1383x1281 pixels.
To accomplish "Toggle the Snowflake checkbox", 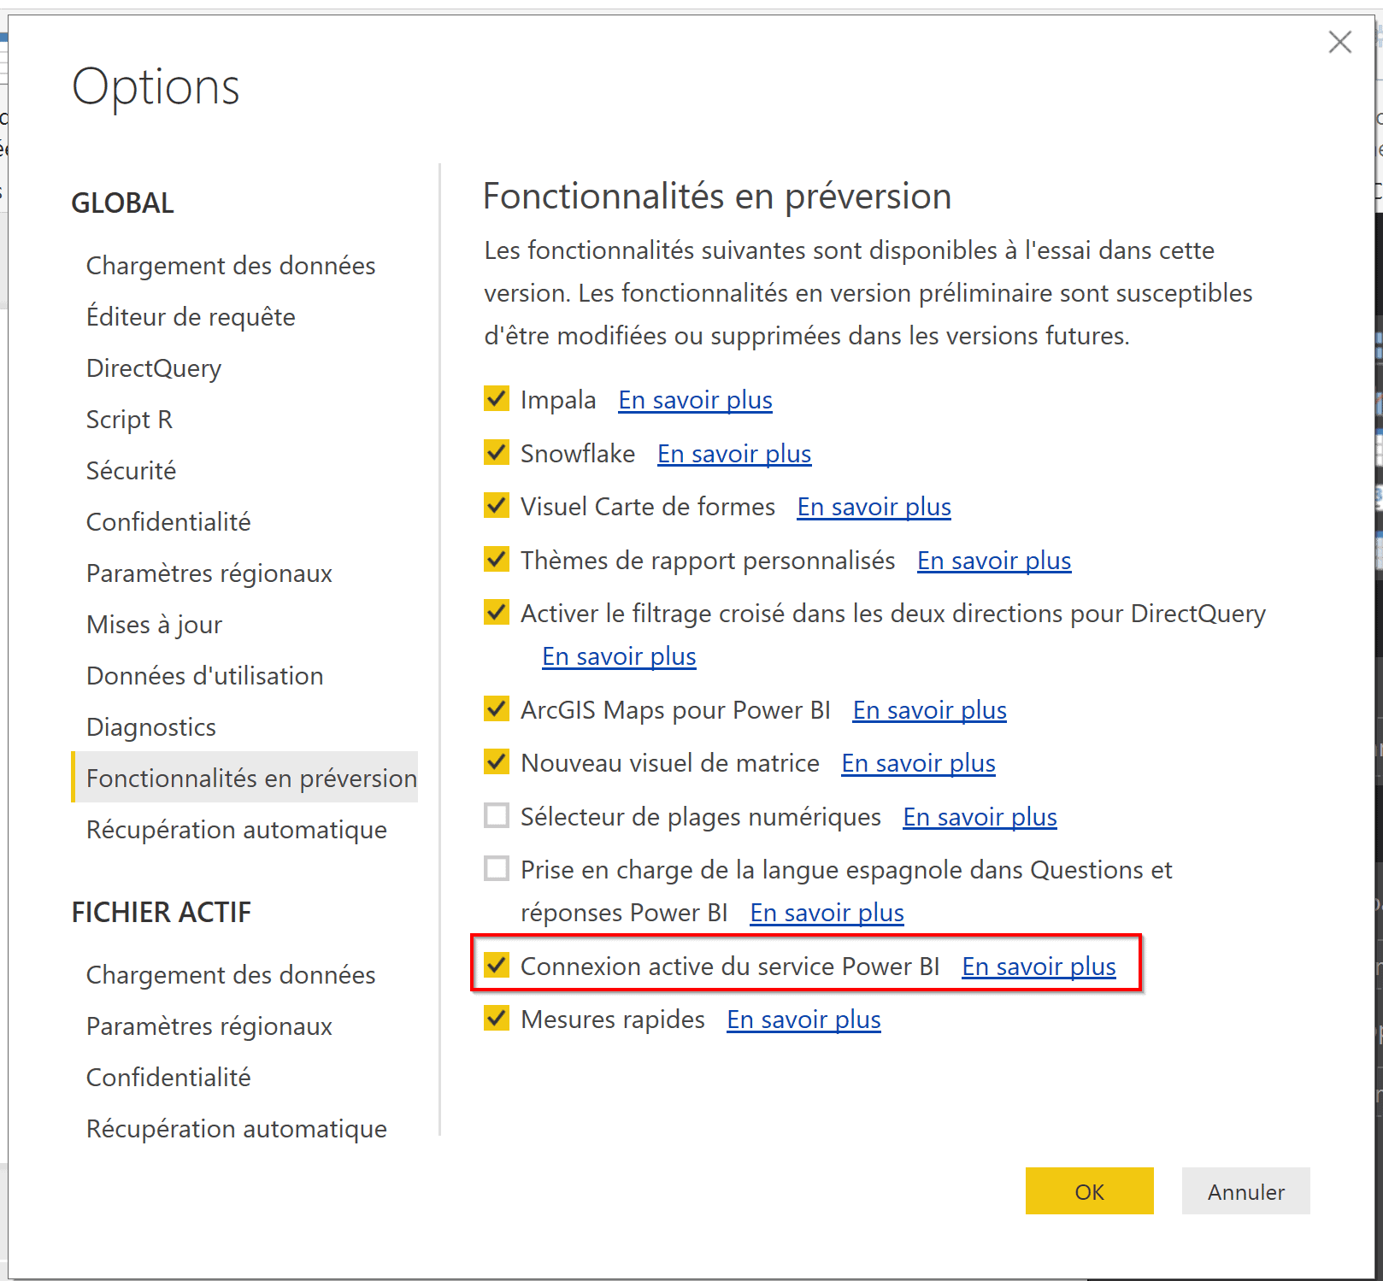I will point(497,453).
